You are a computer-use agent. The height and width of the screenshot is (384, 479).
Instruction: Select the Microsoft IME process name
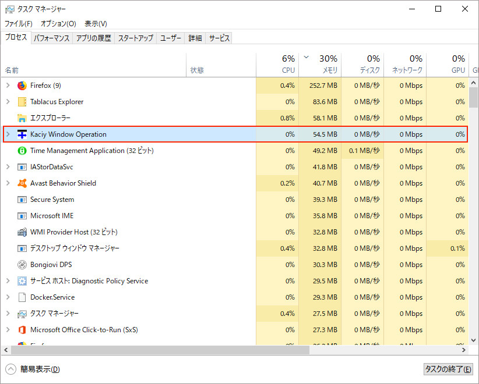click(52, 216)
